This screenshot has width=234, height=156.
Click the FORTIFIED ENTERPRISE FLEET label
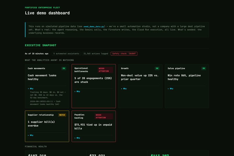(42, 8)
